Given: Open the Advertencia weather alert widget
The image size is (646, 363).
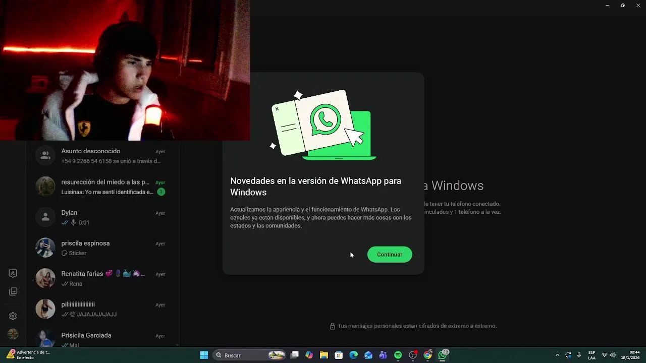Looking at the screenshot, I should click(28, 355).
